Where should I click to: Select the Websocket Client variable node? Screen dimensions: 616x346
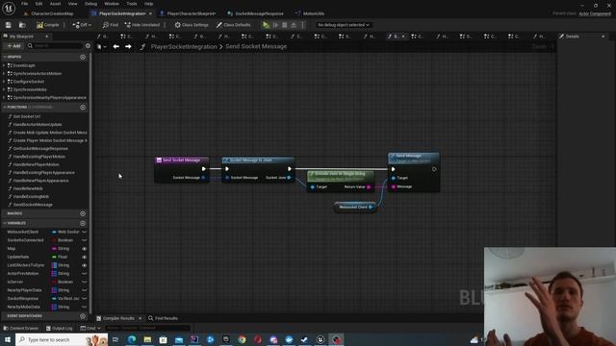(x=355, y=208)
